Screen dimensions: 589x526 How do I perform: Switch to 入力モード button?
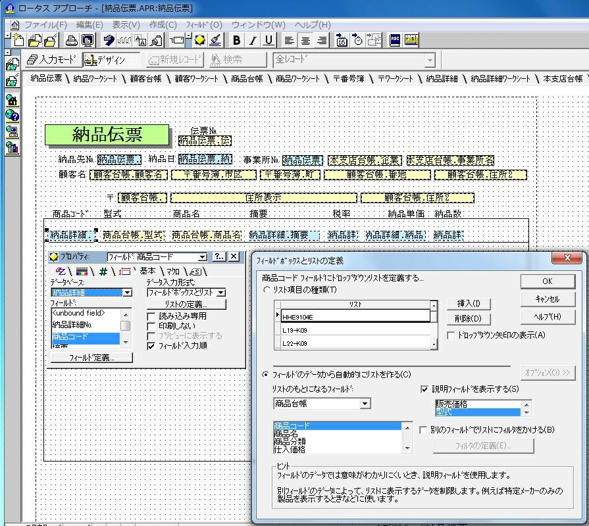point(52,60)
